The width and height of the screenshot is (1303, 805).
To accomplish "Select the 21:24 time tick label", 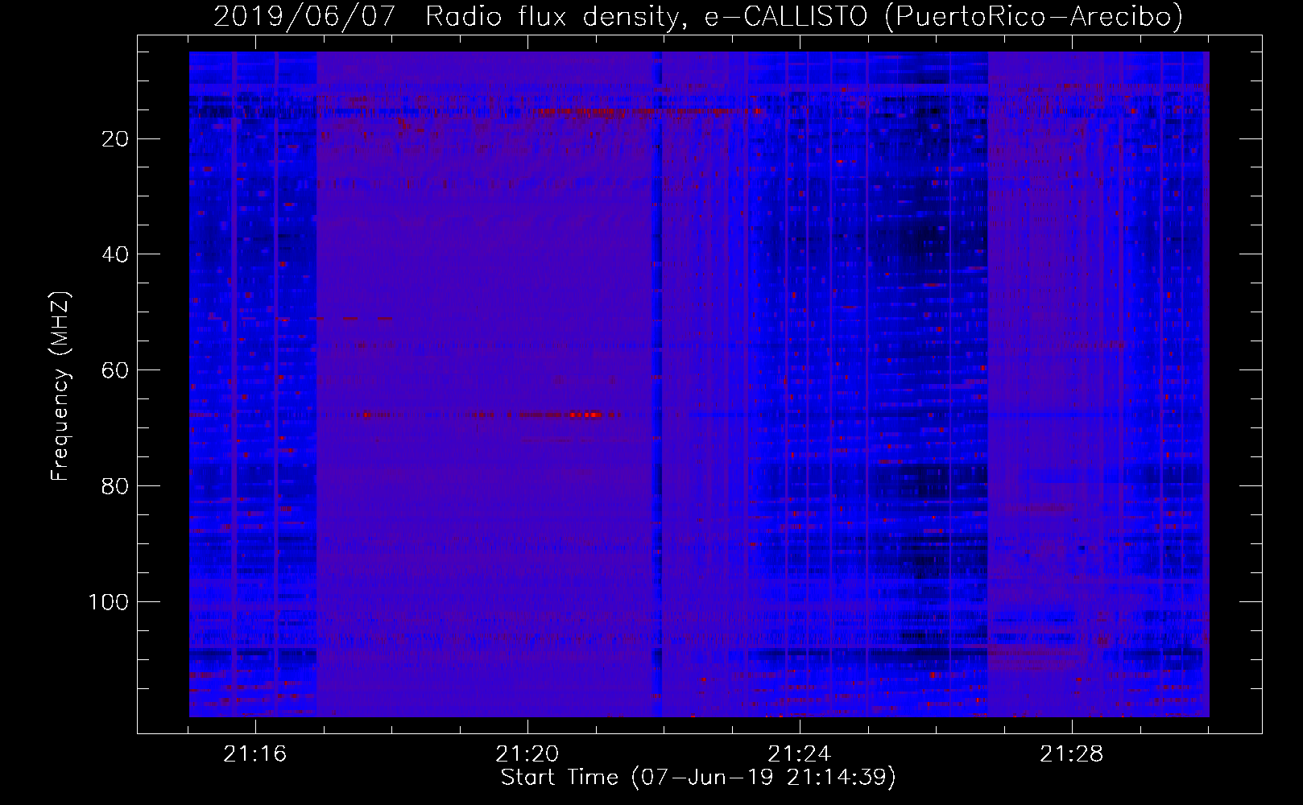I will [799, 753].
